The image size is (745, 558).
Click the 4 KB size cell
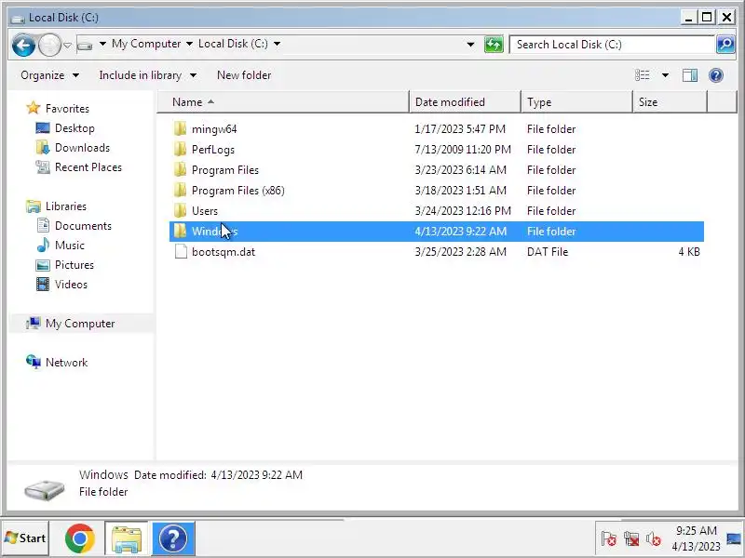click(689, 252)
